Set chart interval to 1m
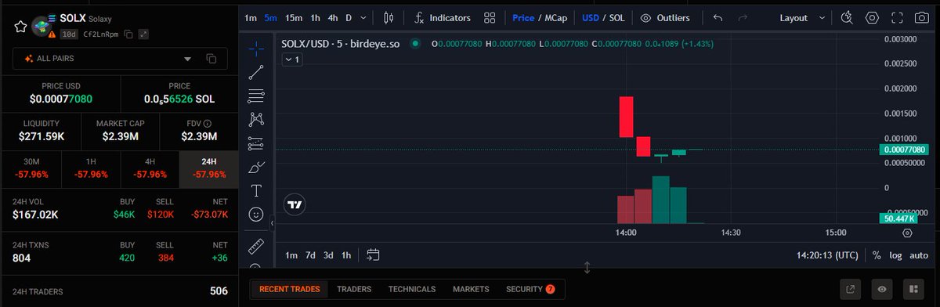Viewport: 940px width, 307px height. [250, 17]
